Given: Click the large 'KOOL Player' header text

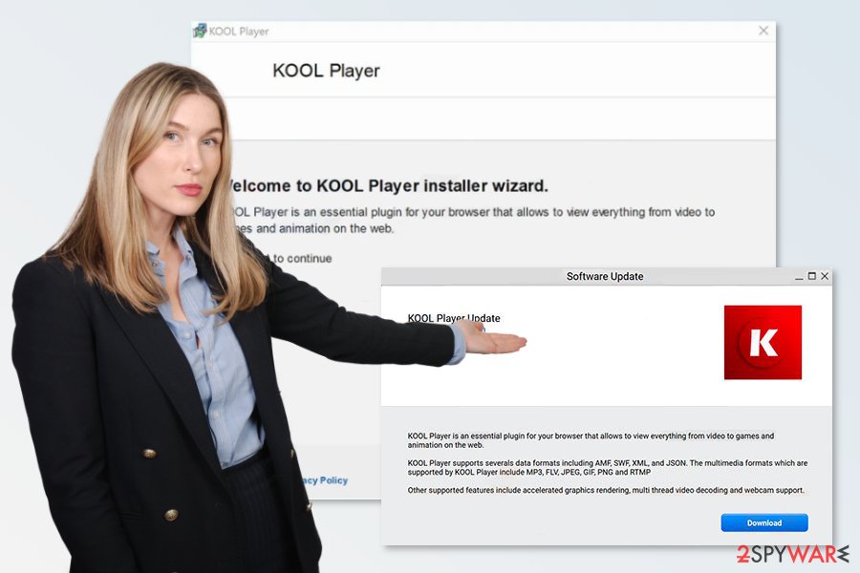Looking at the screenshot, I should click(326, 71).
